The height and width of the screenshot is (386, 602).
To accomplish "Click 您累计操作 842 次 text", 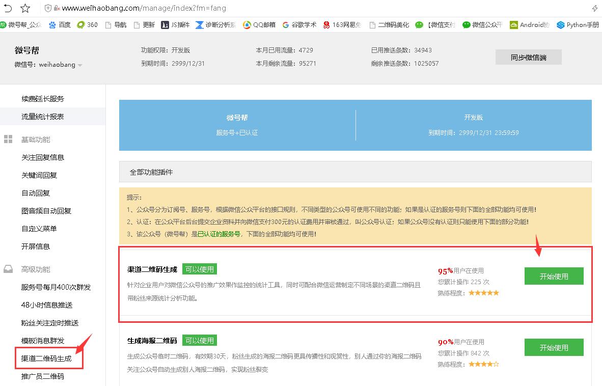I will 464,353.
